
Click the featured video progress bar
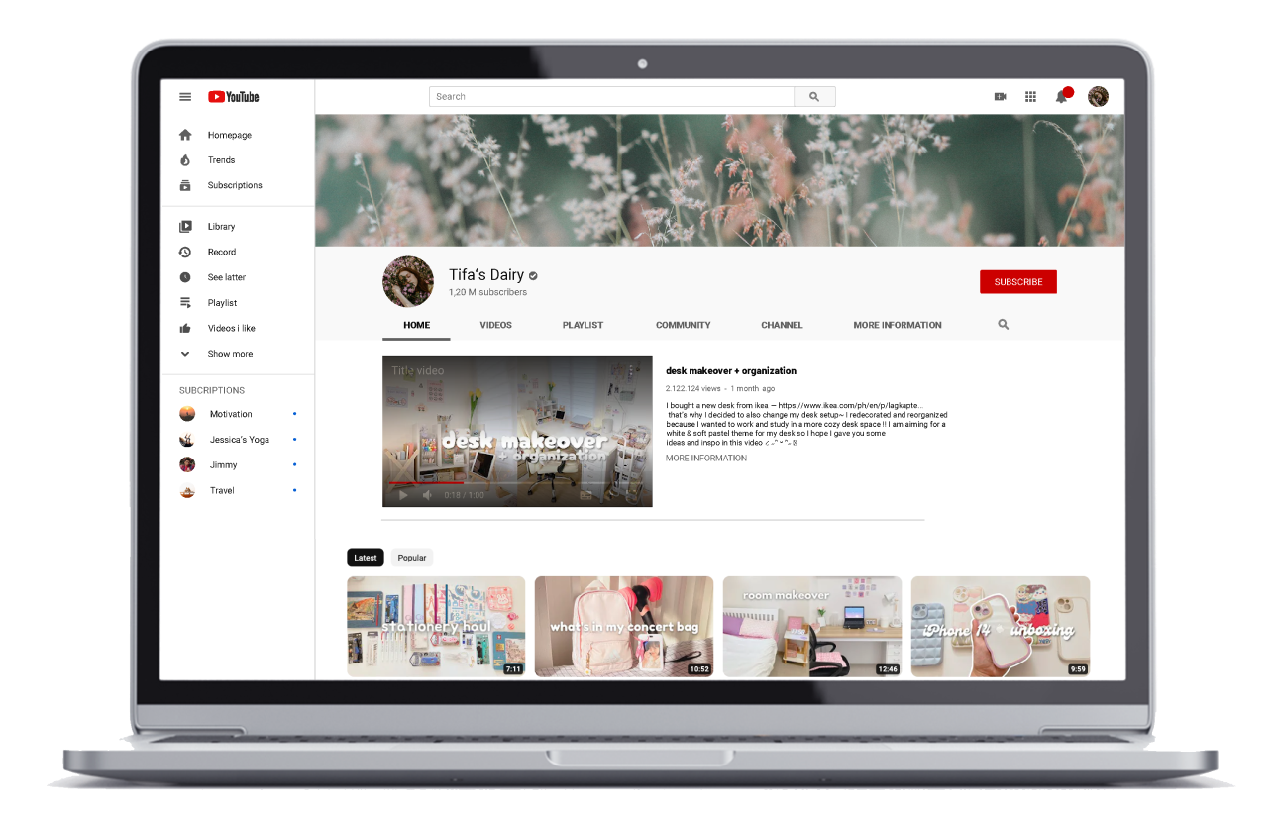[x=517, y=484]
